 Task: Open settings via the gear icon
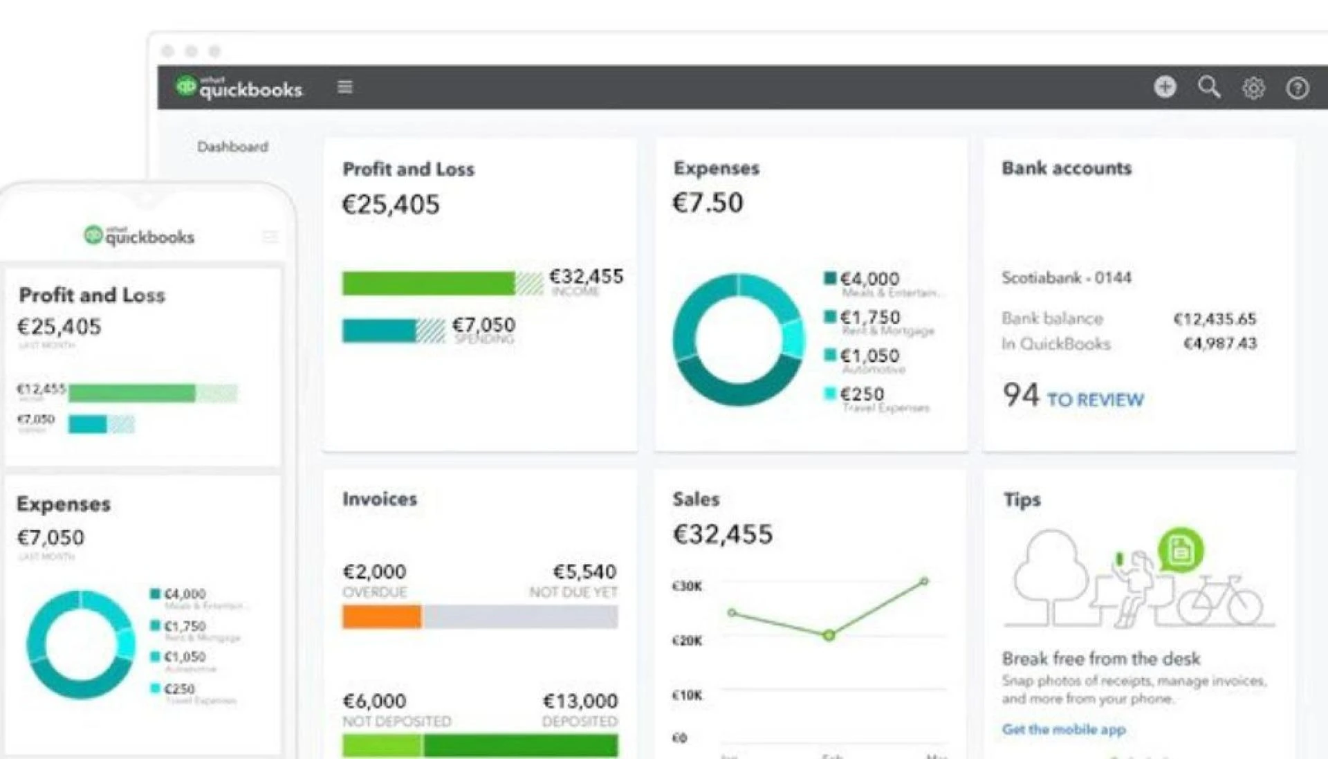pyautogui.click(x=1253, y=88)
